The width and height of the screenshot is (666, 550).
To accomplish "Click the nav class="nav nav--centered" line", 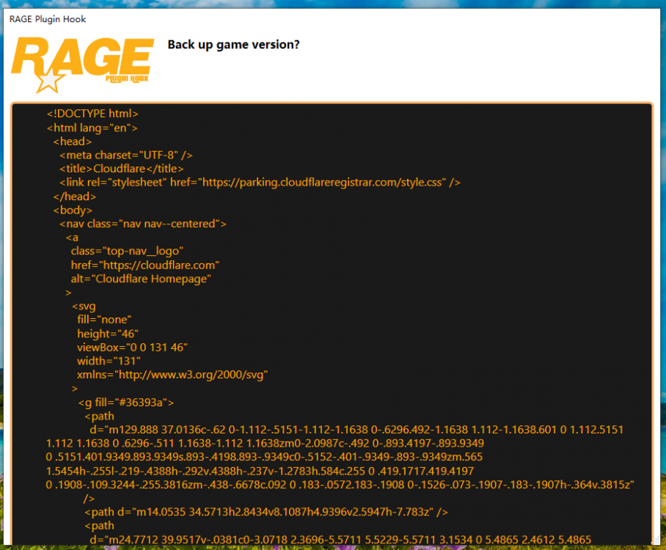I will (142, 224).
